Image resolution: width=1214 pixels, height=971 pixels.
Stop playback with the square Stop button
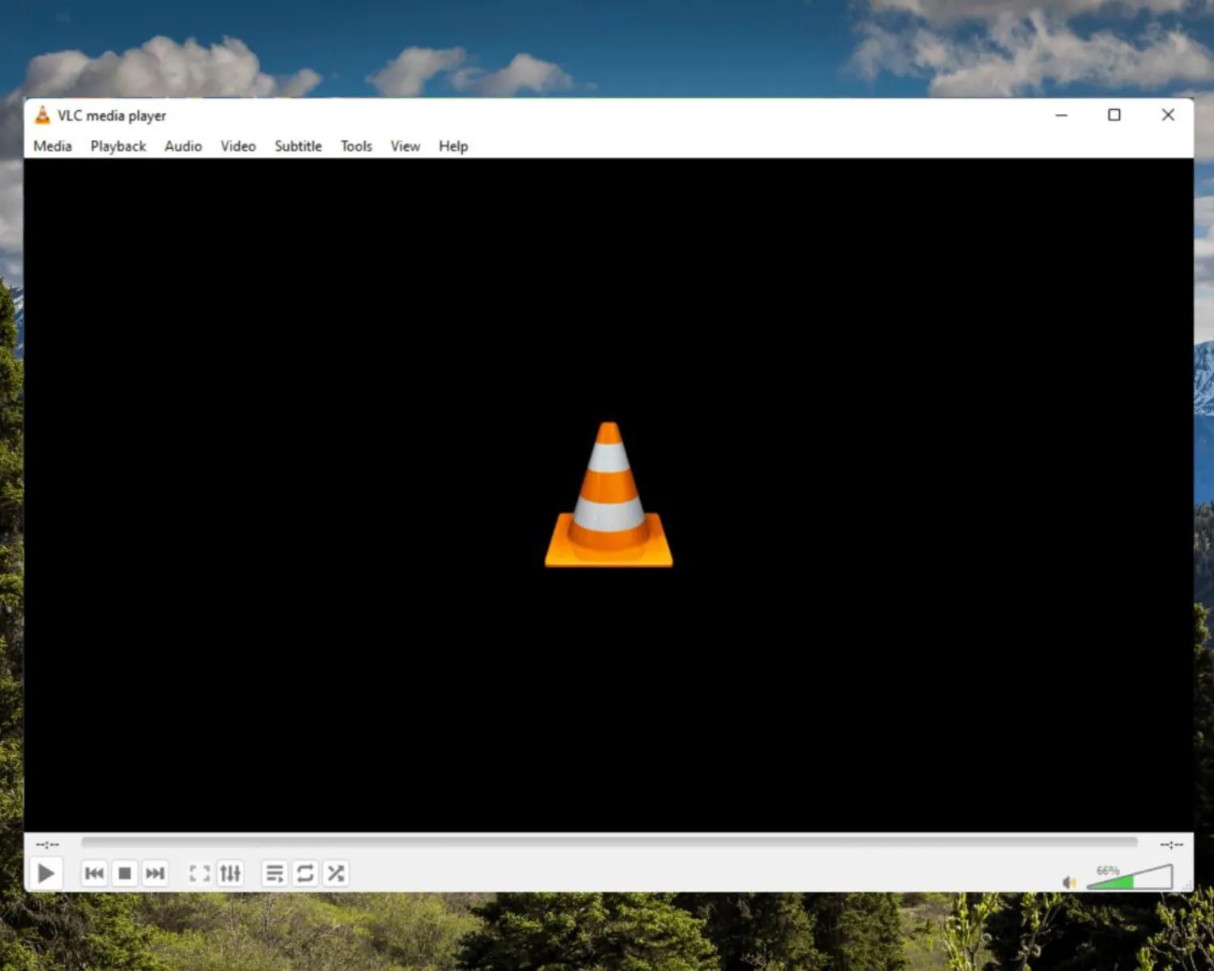(125, 873)
